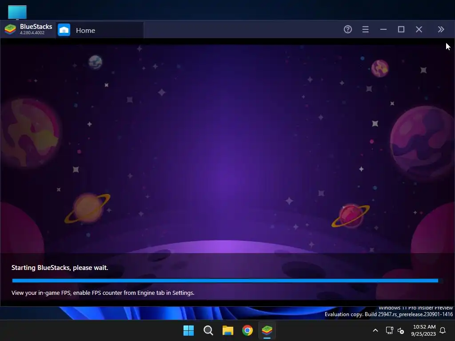Image resolution: width=455 pixels, height=341 pixels.
Task: Launch File Explorer from taskbar
Action: (x=228, y=330)
